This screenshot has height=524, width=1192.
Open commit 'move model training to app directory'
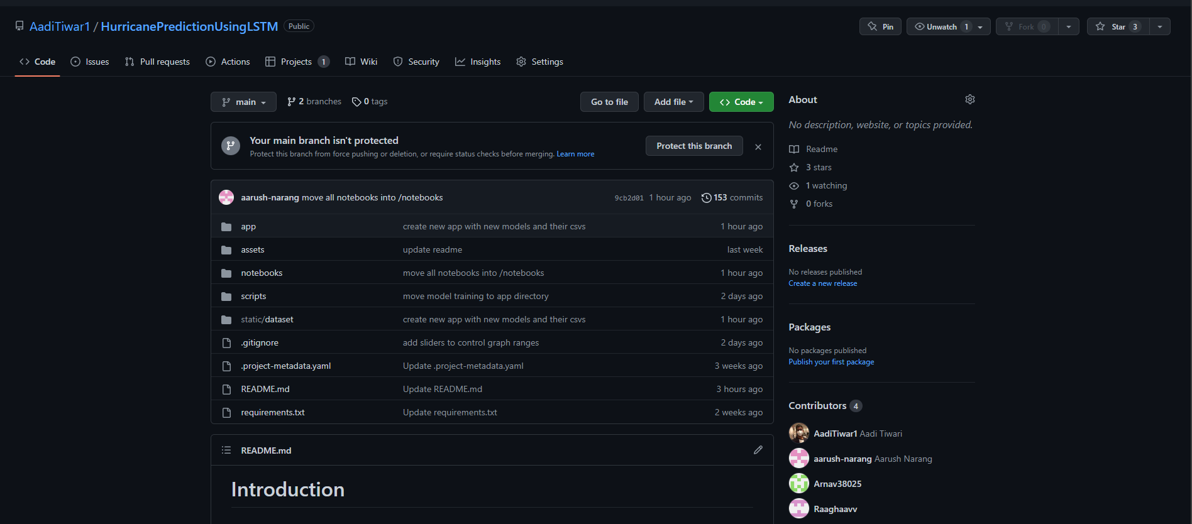coord(476,296)
